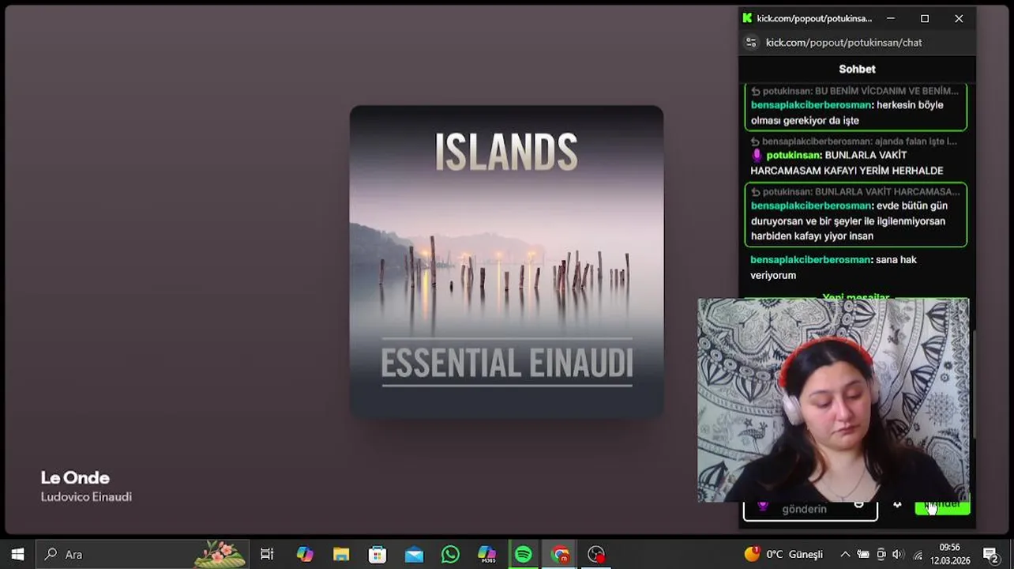
Task: Open site info icon in Kick address bar
Action: coord(751,42)
